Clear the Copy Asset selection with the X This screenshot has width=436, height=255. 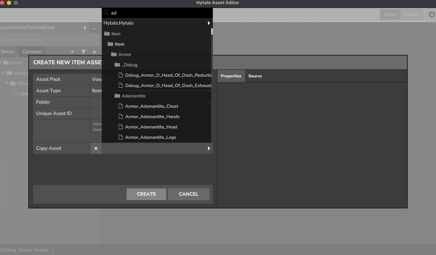point(96,148)
